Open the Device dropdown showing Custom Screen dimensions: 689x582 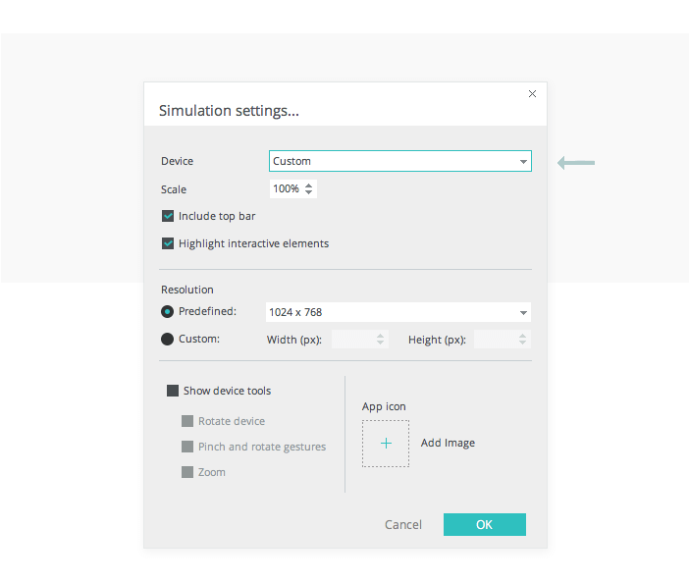[399, 161]
